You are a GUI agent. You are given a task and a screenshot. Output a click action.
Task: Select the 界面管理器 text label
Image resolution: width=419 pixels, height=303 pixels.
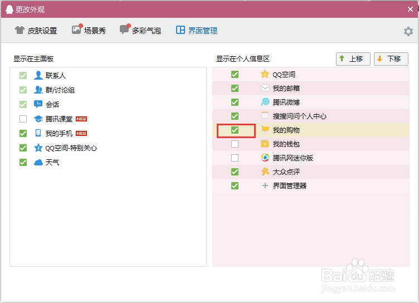290,185
